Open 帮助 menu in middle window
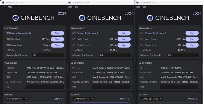Screen dimensions: 204x104 coord(76,7)
